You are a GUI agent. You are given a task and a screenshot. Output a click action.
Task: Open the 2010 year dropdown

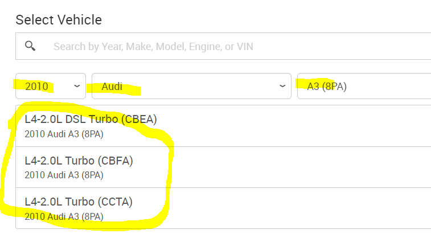pyautogui.click(x=51, y=87)
